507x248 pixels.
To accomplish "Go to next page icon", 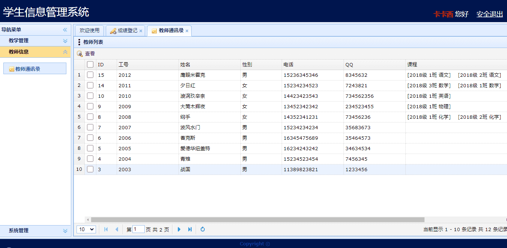I will pos(179,229).
